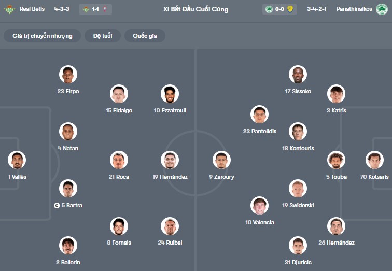Click Sissoko's player photo
This screenshot has height=271, width=392.
point(298,75)
